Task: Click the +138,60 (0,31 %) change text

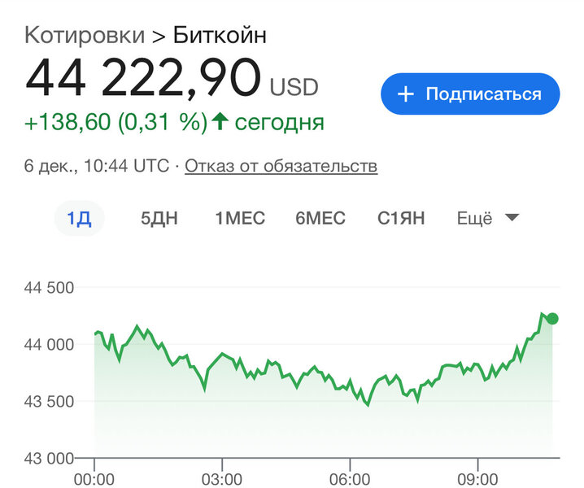Action: (x=115, y=122)
